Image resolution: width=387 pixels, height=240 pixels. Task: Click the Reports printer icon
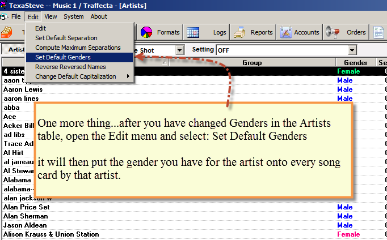coord(239,32)
